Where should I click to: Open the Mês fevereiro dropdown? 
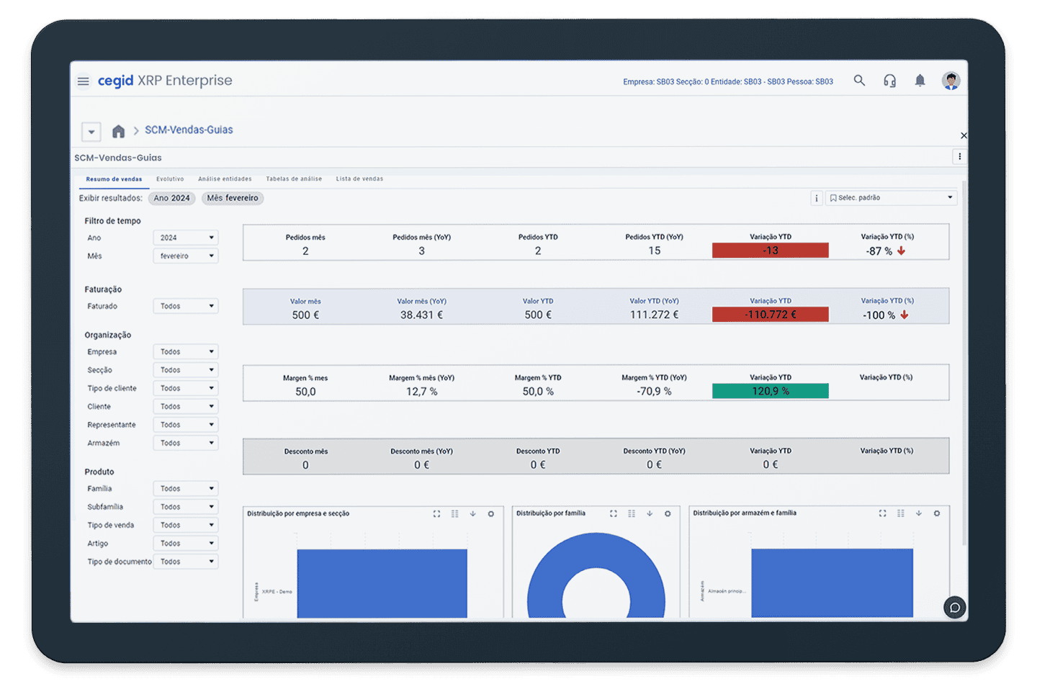pos(186,256)
